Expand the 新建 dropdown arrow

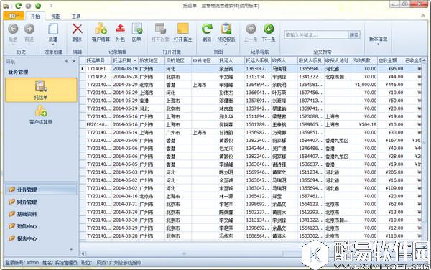[53, 45]
